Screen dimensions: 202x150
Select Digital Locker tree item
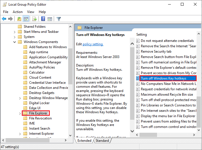point(39,103)
